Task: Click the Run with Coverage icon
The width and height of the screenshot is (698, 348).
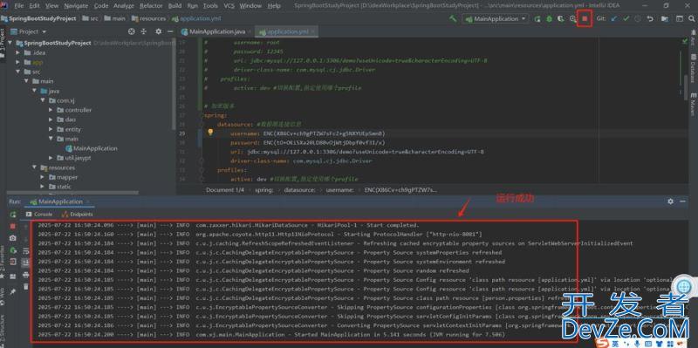Action: [x=561, y=18]
